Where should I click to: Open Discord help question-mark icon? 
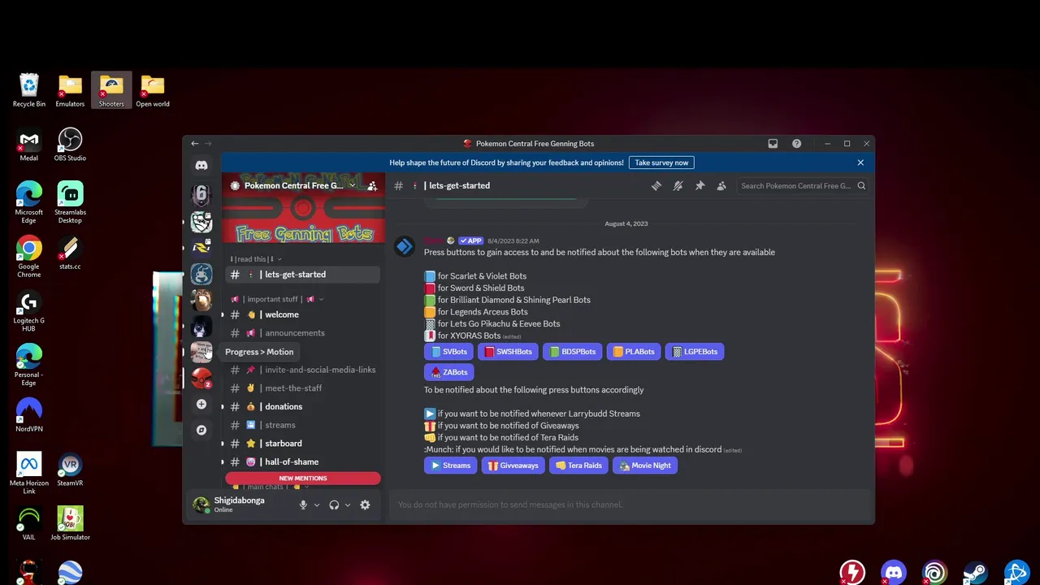(797, 144)
